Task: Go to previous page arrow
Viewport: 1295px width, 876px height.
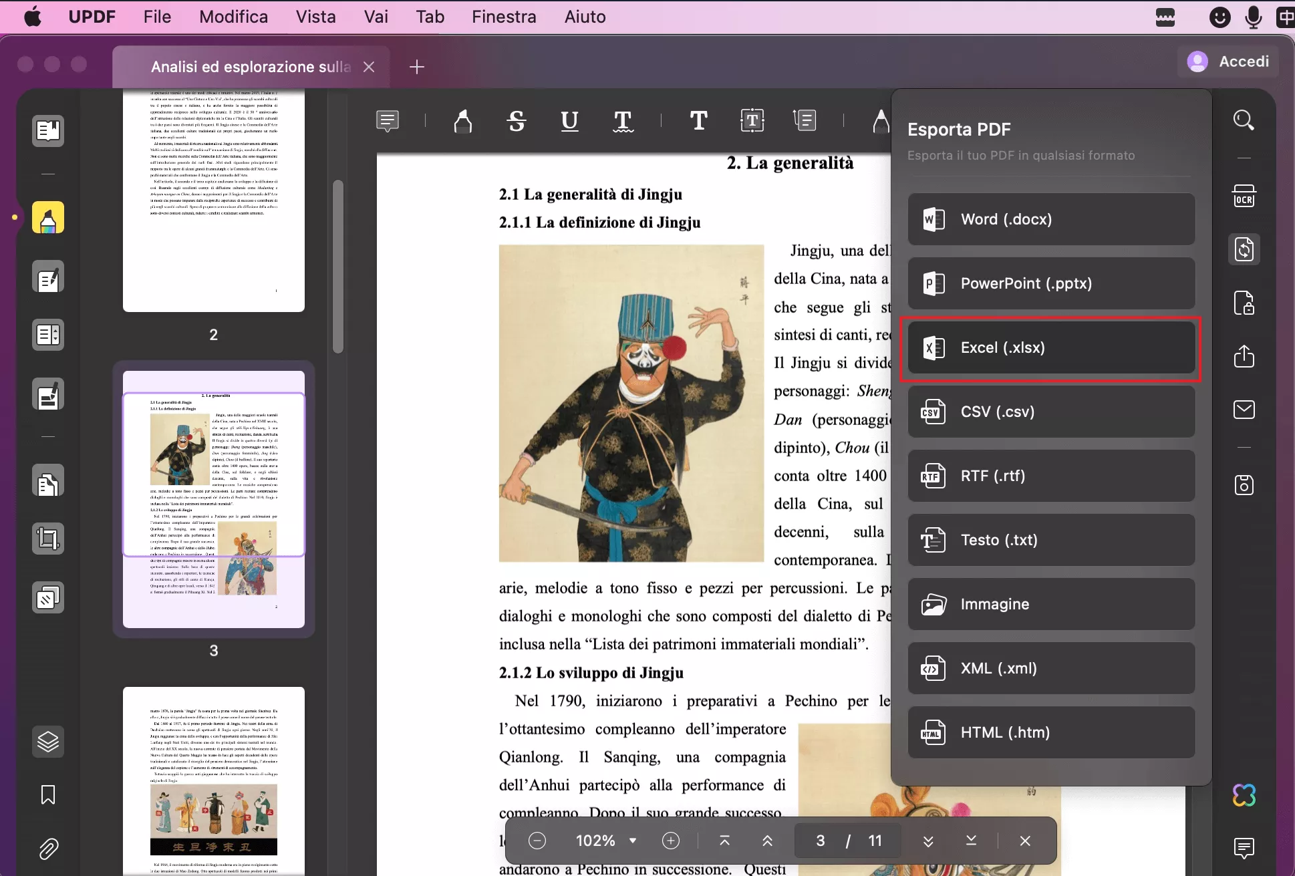Action: tap(767, 841)
